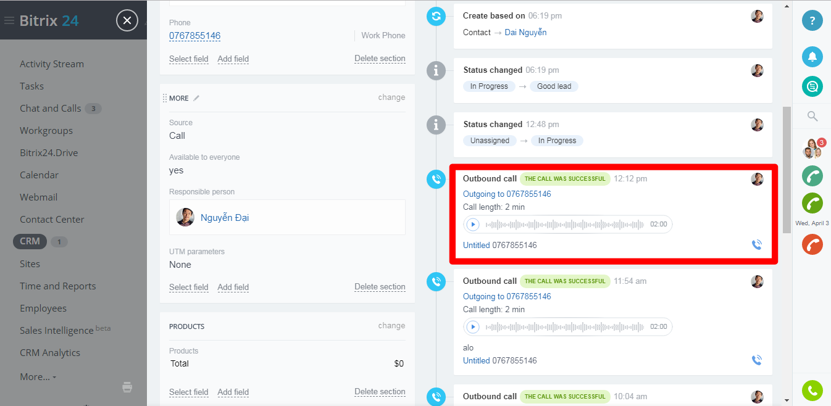Image resolution: width=831 pixels, height=406 pixels.
Task: Click callback phone icon in 11:54 am call card
Action: click(x=757, y=360)
